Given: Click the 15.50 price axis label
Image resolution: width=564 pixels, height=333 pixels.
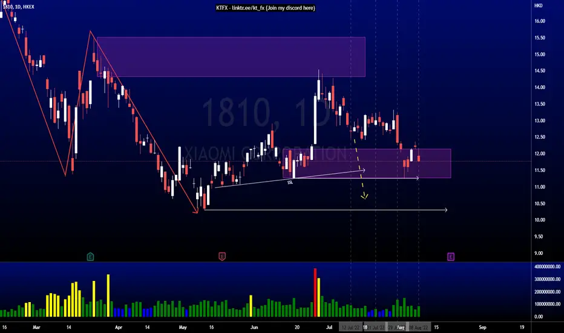Looking at the screenshot, I should pos(540,38).
